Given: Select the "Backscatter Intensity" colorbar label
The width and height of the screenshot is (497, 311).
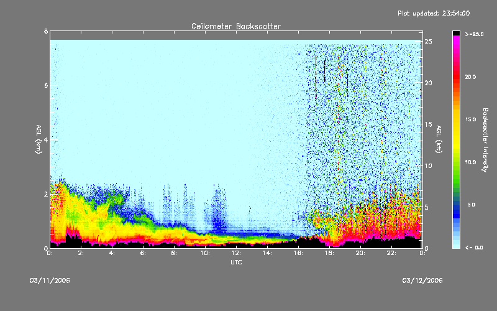Looking at the screenshot, I should pos(485,140).
